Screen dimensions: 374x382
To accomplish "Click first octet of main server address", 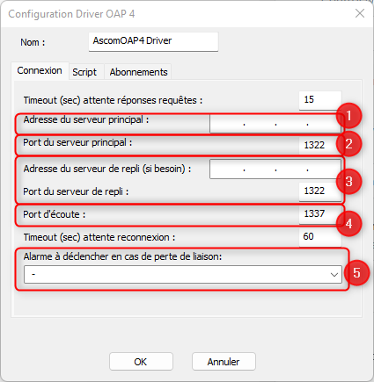I will tap(227, 124).
